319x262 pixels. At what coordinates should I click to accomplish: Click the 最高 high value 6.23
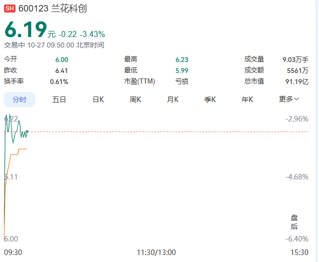tap(182, 59)
